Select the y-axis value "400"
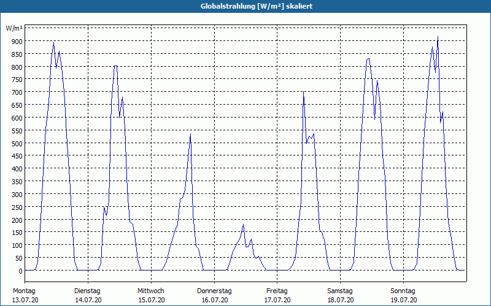 tap(17, 169)
